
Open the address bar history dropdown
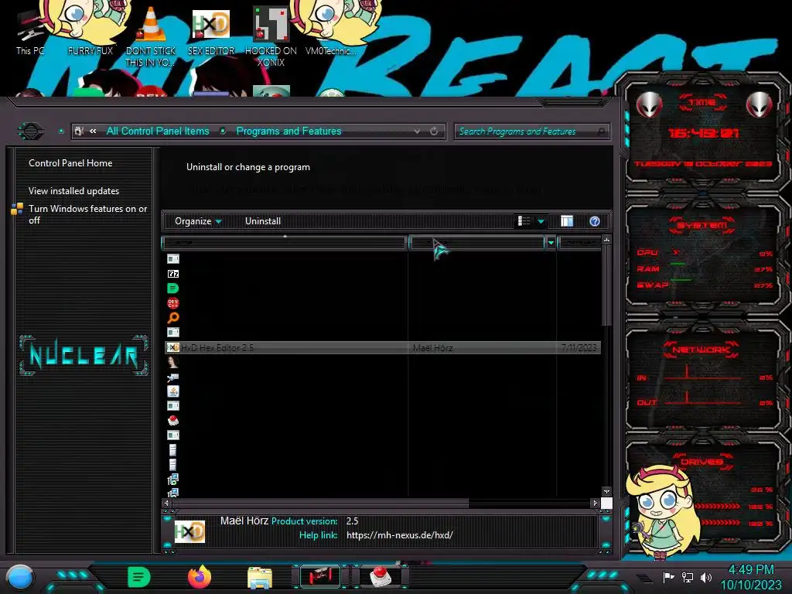pyautogui.click(x=417, y=131)
